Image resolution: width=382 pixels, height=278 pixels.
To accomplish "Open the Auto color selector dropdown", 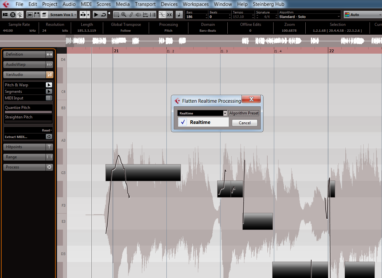I will [363, 15].
